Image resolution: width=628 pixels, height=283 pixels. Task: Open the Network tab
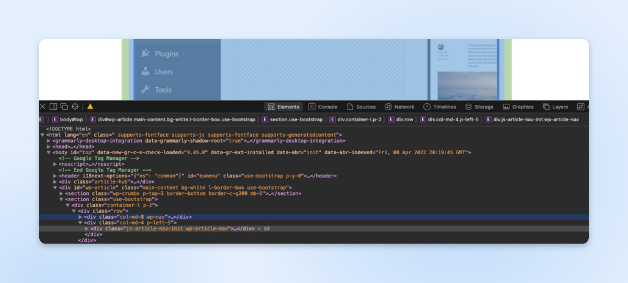(x=400, y=107)
